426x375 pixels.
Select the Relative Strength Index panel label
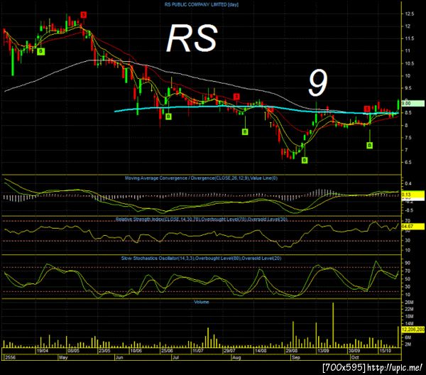[202, 219]
